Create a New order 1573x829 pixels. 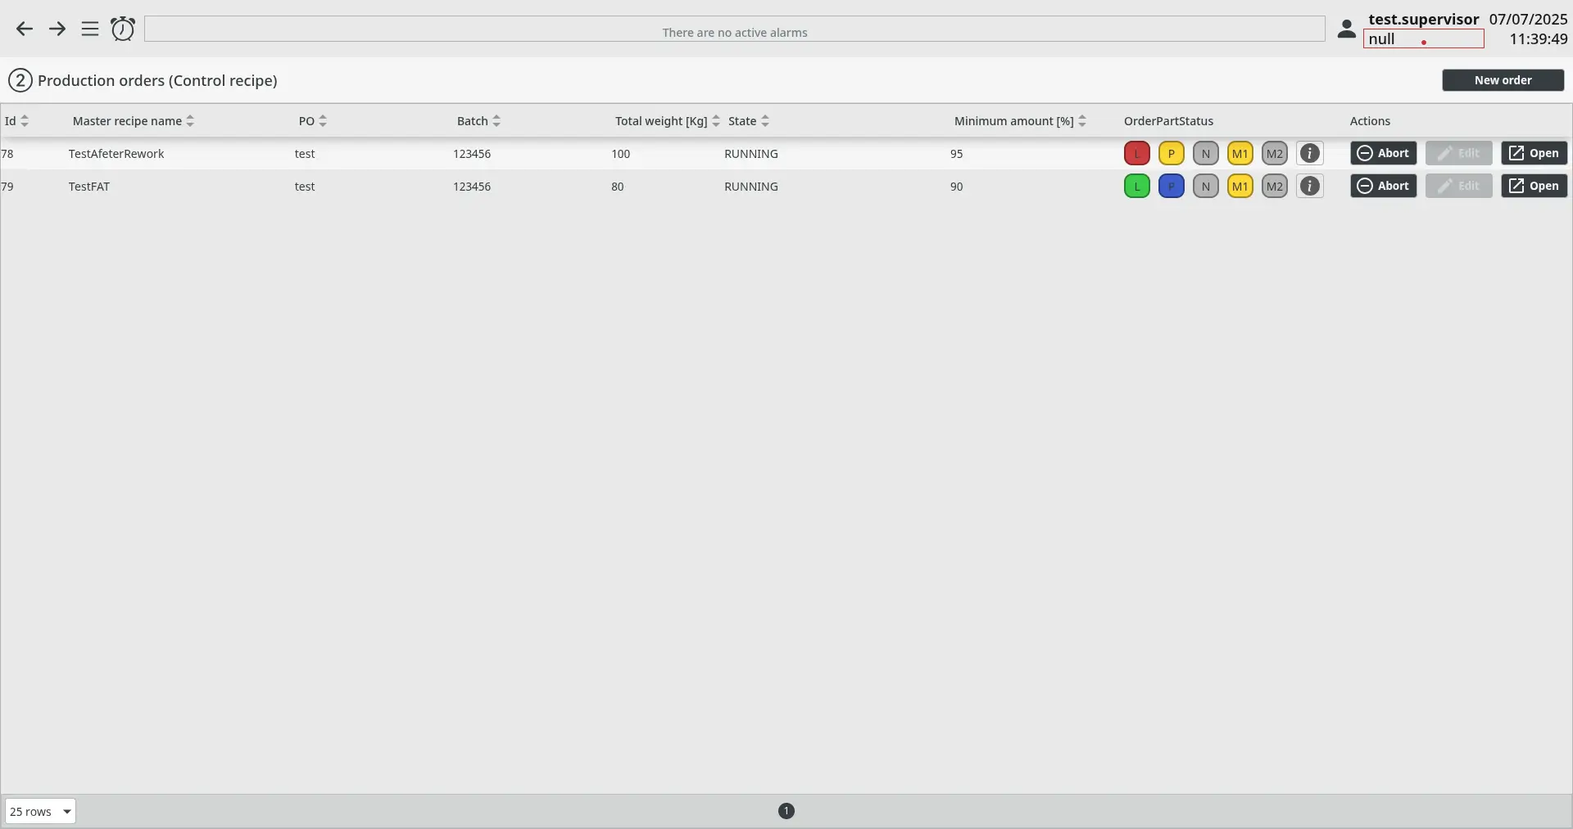pos(1503,80)
